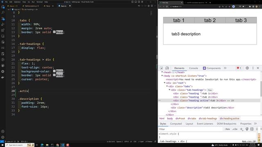Switch to the Console tab in DevTools

point(194,68)
